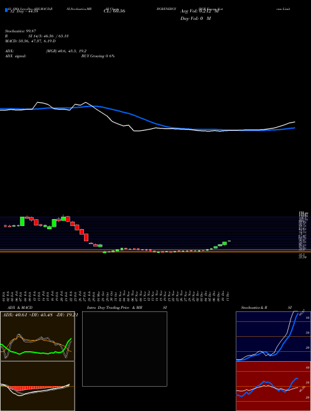Viewport: 311px width, 411px height.
Task: Click the Day Vol: 0 M label
Action: pyautogui.click(x=195, y=19)
